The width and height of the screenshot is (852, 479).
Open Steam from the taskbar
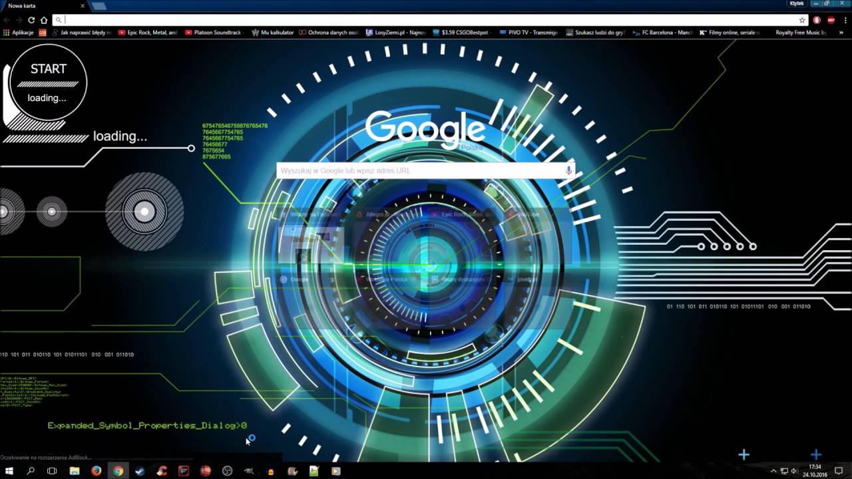[x=140, y=471]
